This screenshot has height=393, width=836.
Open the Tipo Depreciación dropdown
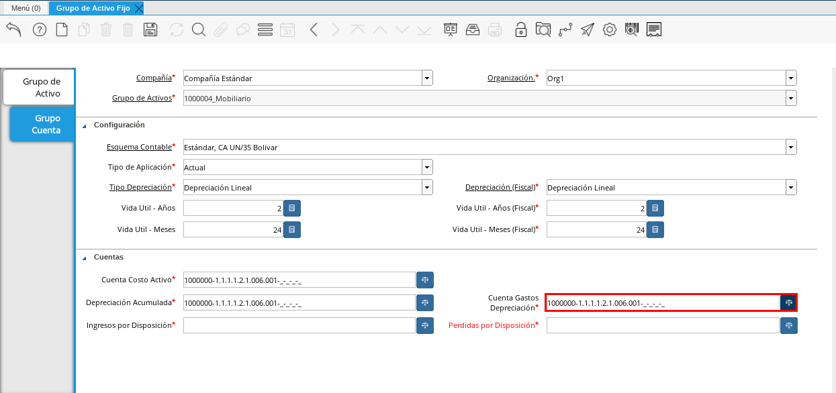click(427, 188)
